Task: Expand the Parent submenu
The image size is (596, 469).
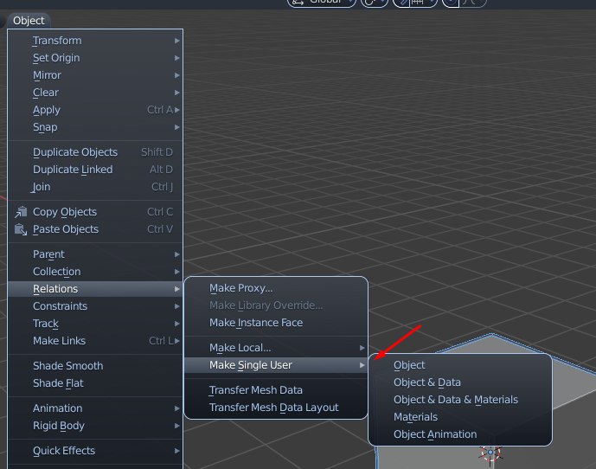Action: click(95, 254)
